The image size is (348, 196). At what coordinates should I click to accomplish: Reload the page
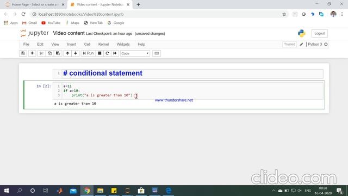(23, 14)
